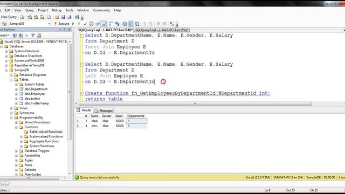Click the Object Explorer disconnect icon
The height and width of the screenshot is (194, 345).
(21, 35)
